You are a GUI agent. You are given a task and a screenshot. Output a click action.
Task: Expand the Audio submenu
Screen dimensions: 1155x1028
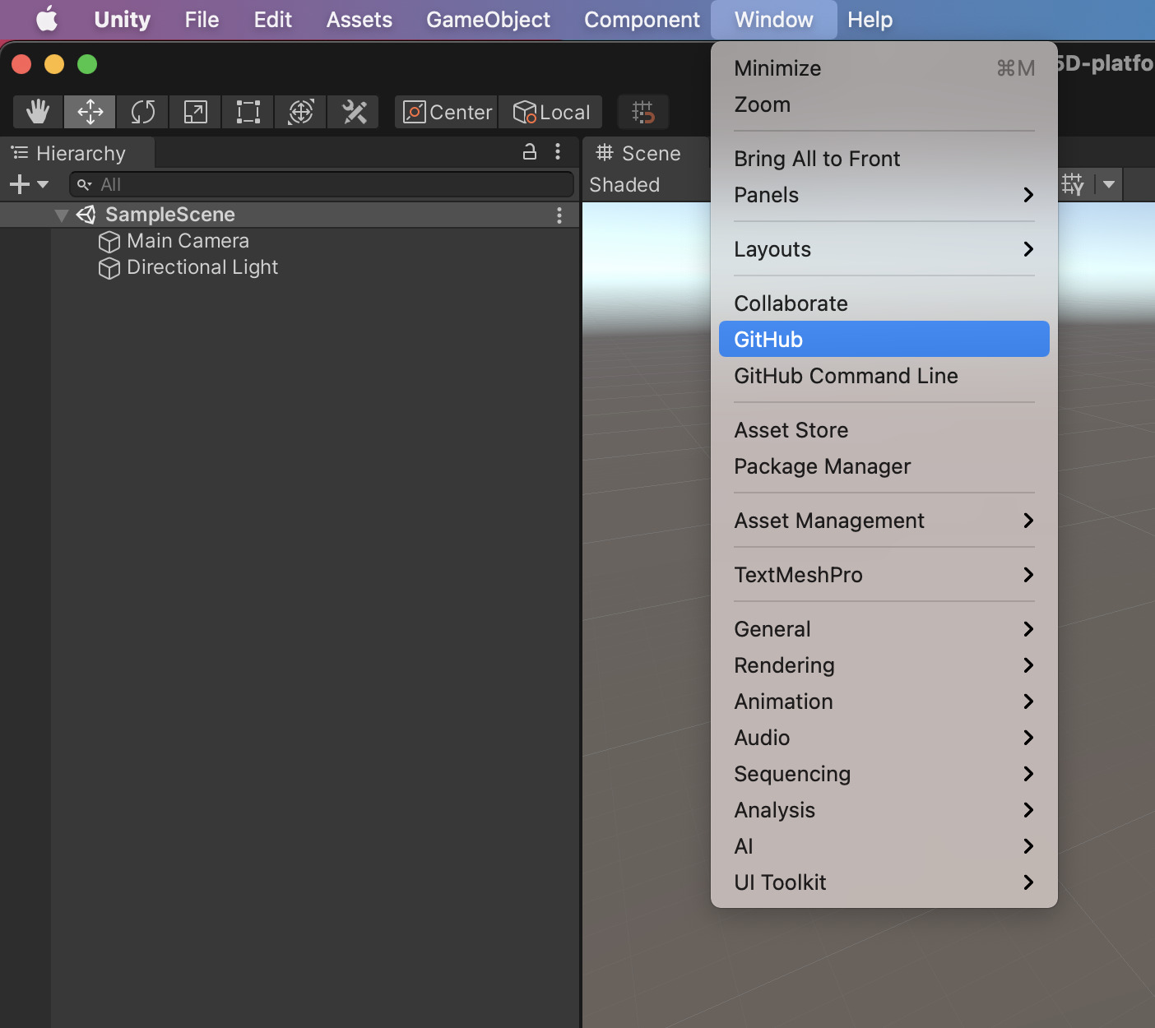(x=884, y=738)
